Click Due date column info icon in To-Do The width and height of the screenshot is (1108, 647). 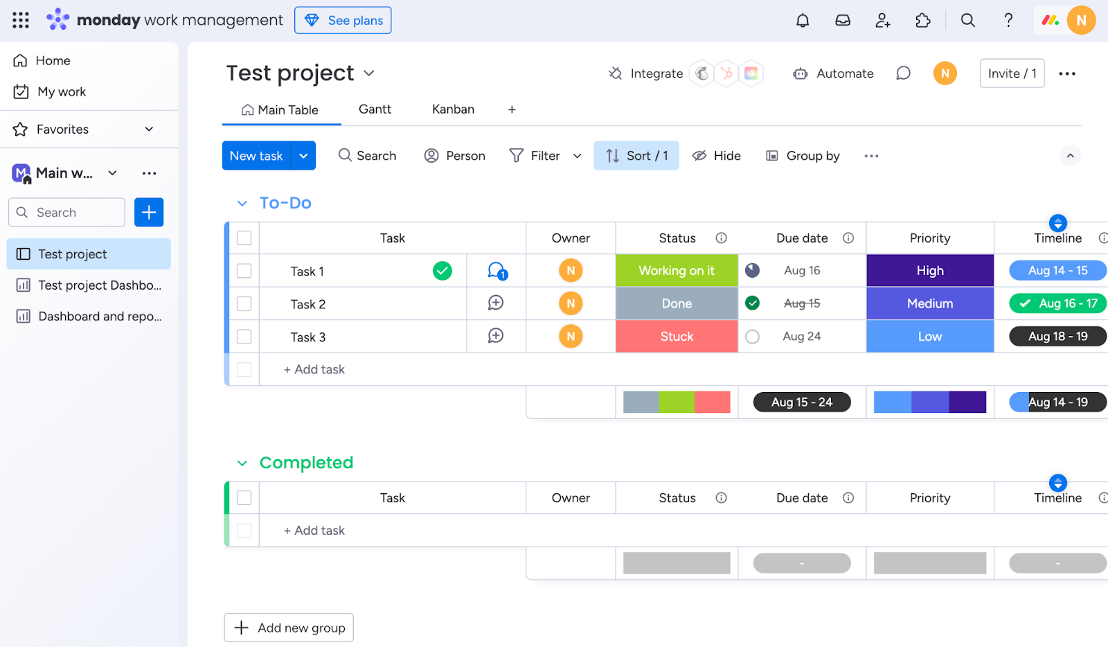point(848,238)
